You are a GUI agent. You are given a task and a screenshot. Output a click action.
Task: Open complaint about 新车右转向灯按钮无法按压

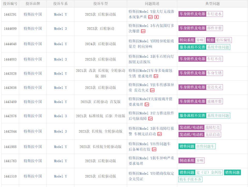pos(151,59)
